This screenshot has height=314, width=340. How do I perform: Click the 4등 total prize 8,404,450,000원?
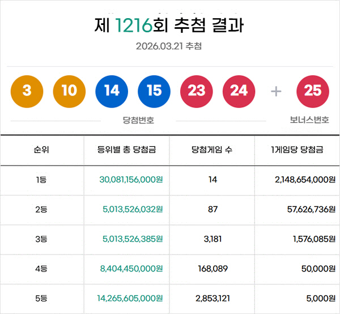point(131,269)
